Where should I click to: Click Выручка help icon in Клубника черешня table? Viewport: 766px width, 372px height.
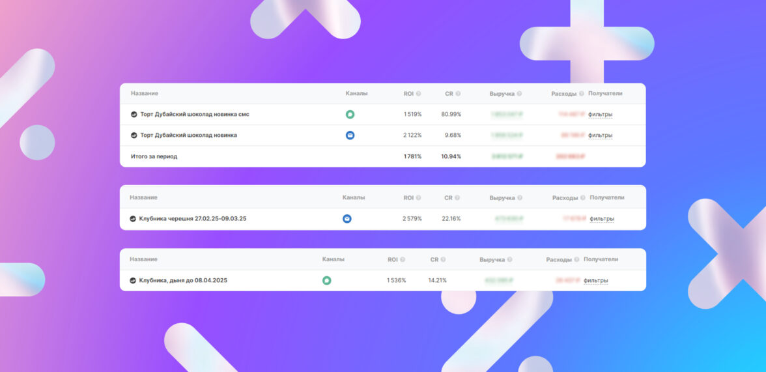(519, 198)
